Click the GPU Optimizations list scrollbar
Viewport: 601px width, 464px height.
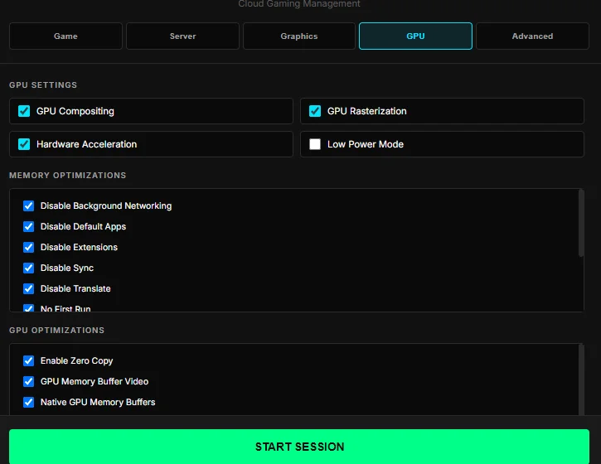tap(581, 379)
